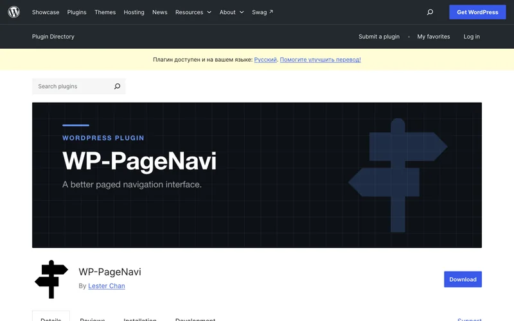Click the Get WordPress button
514x321 pixels.
click(x=477, y=12)
